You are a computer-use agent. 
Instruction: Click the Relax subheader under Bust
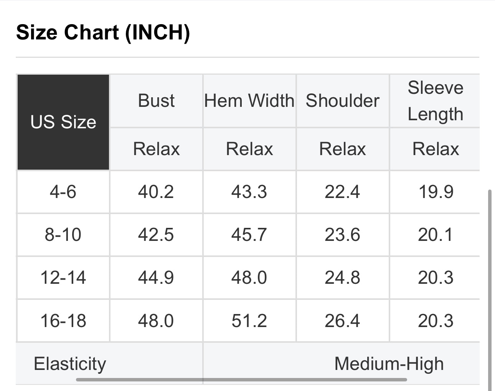pyautogui.click(x=156, y=149)
